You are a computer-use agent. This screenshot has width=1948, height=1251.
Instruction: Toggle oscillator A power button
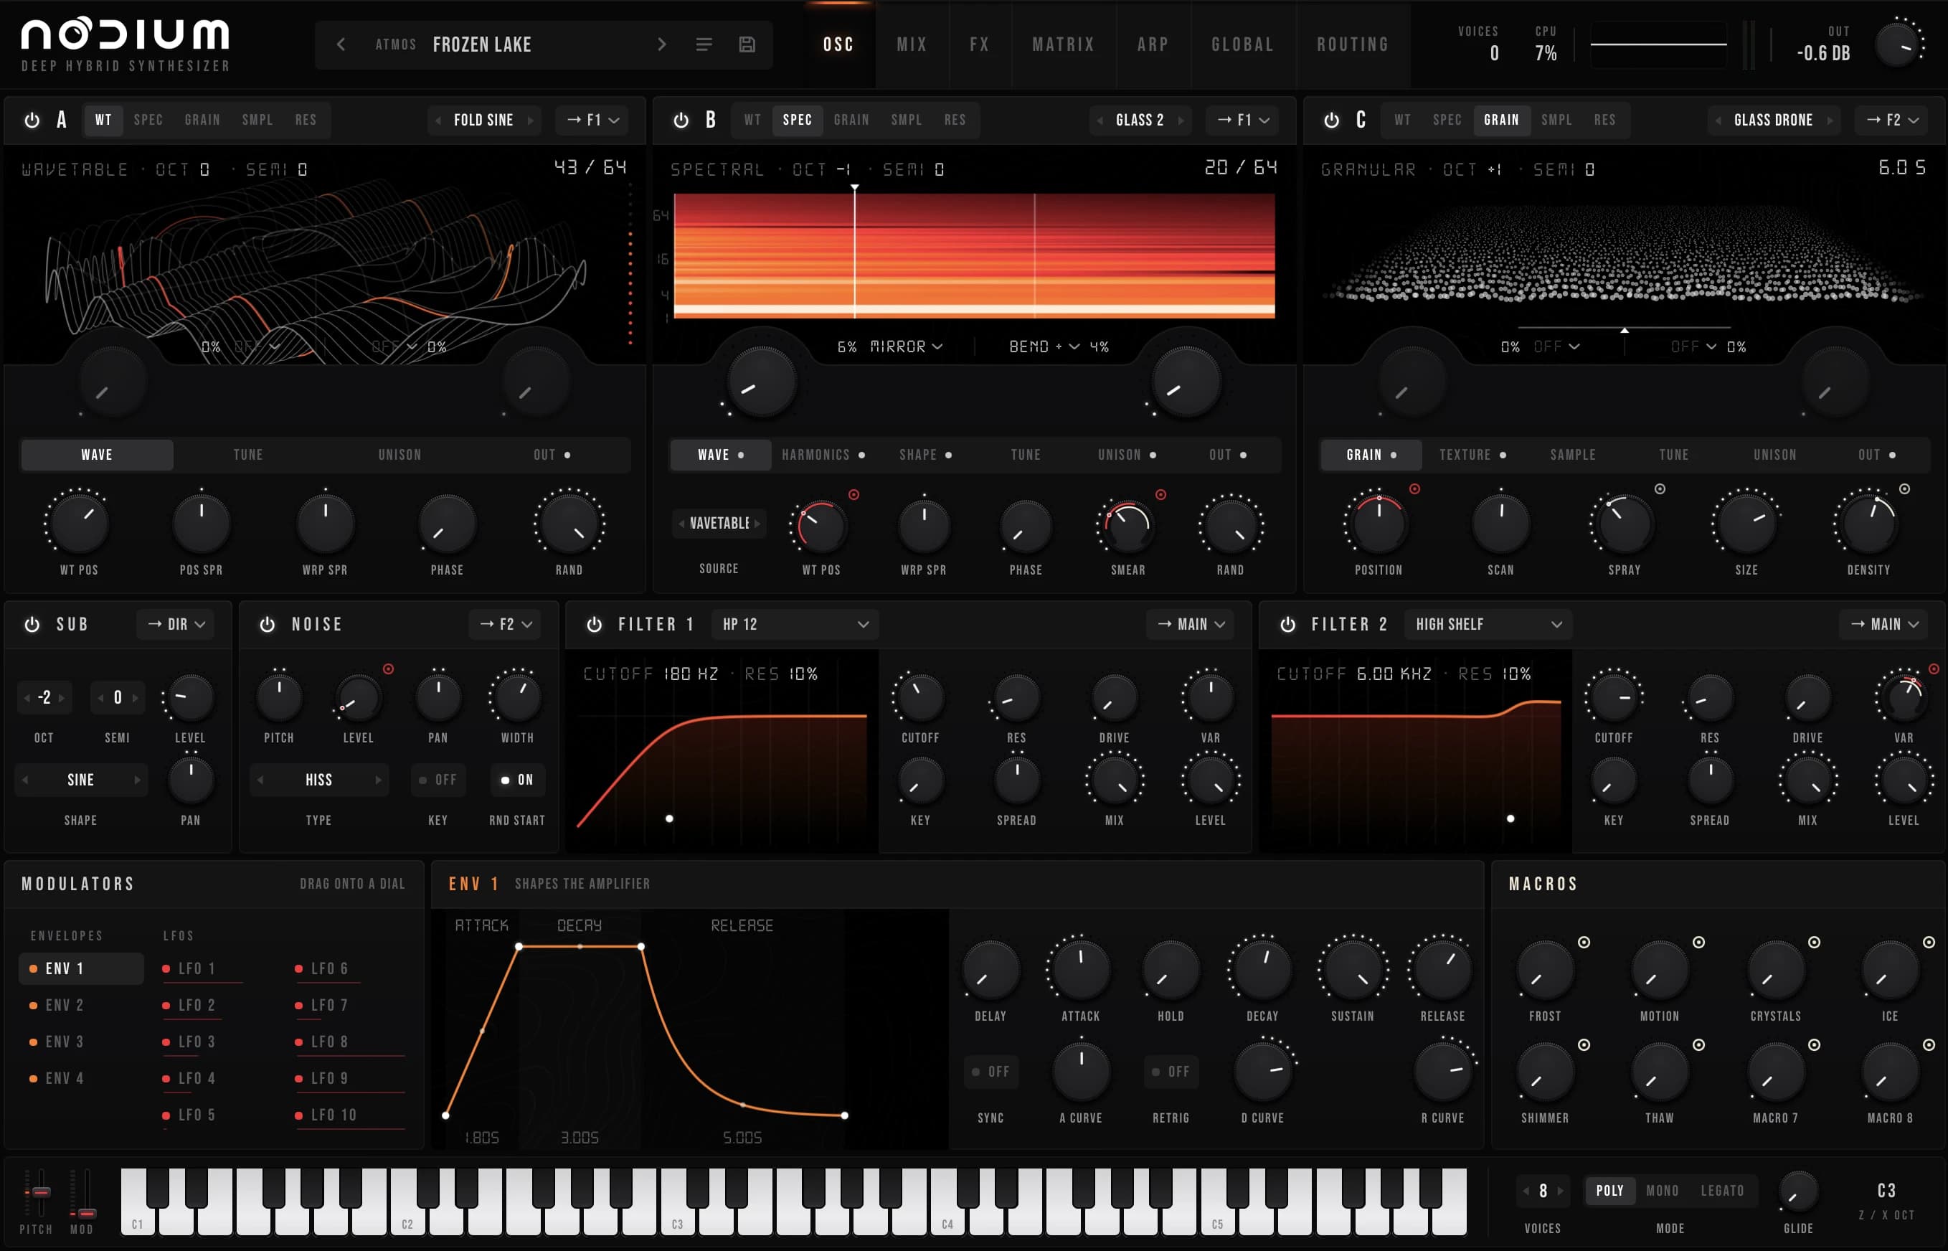pyautogui.click(x=32, y=121)
